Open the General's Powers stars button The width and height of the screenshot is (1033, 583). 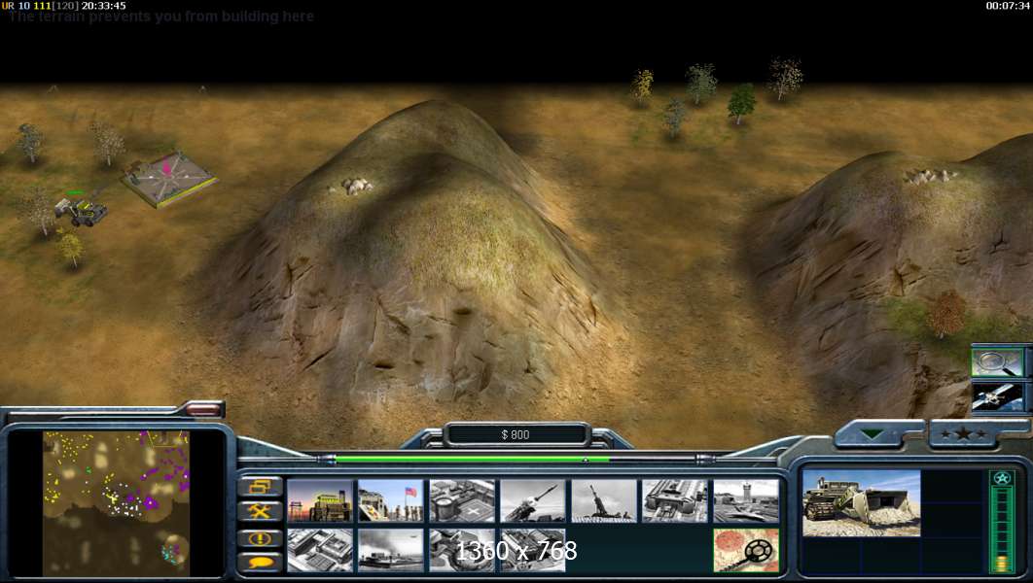964,434
